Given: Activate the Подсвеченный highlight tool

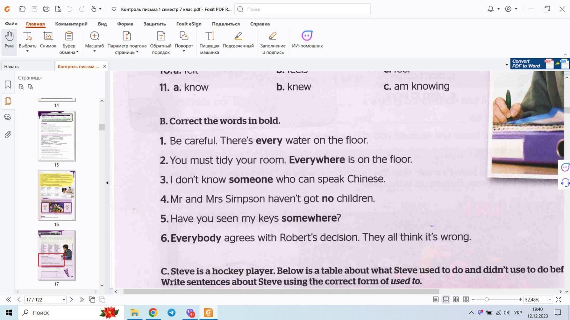Looking at the screenshot, I should tap(238, 40).
